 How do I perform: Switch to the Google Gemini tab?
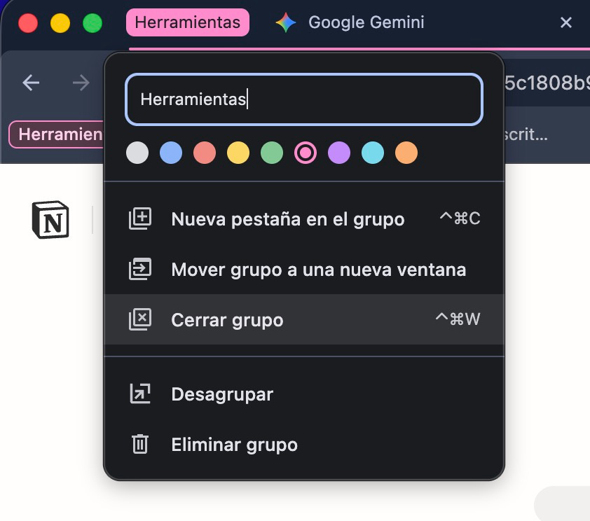(366, 22)
